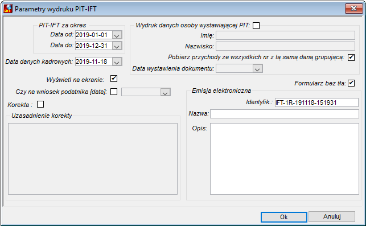
Task: Toggle the Wyświetl na ekranie checkbox
Action: [114, 79]
